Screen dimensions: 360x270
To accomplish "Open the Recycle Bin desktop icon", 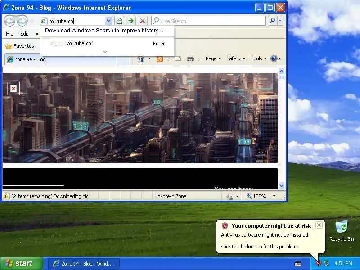I will (342, 231).
